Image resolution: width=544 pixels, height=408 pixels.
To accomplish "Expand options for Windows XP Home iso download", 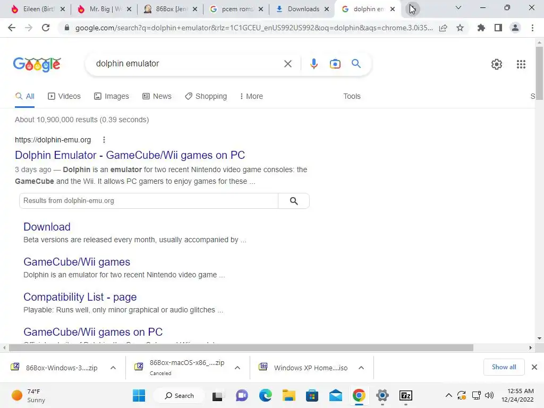I will (x=361, y=368).
